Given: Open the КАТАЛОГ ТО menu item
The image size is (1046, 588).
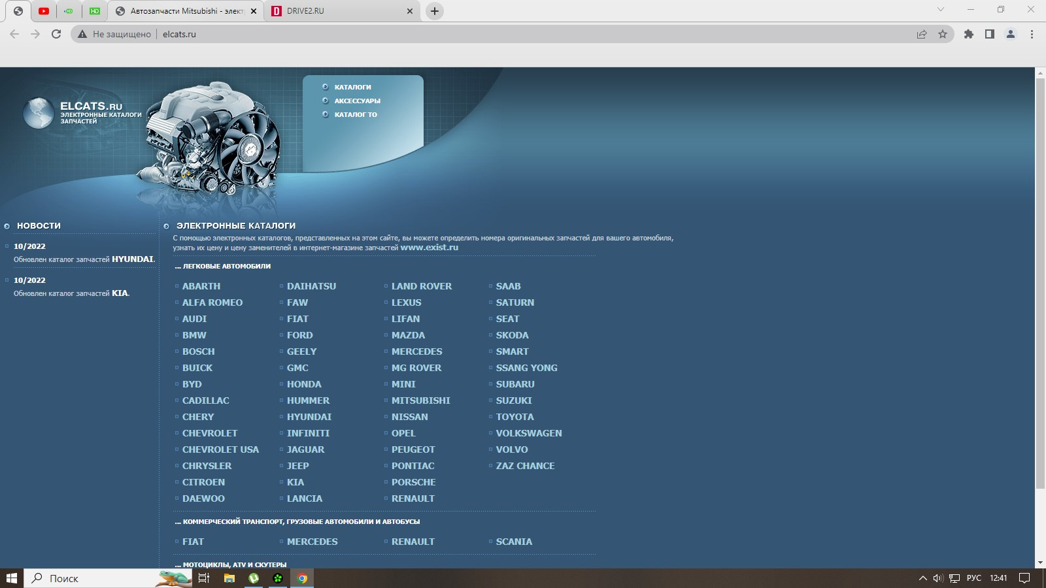Looking at the screenshot, I should pyautogui.click(x=356, y=114).
